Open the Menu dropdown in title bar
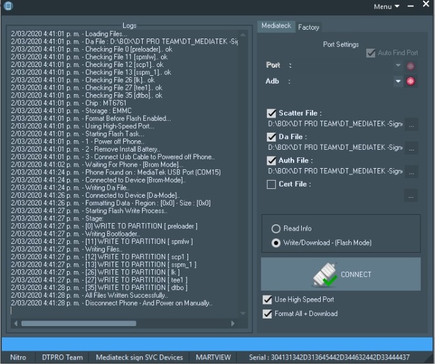The image size is (435, 364). coord(386,6)
